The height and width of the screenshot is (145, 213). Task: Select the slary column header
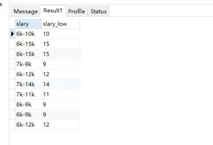[28, 24]
